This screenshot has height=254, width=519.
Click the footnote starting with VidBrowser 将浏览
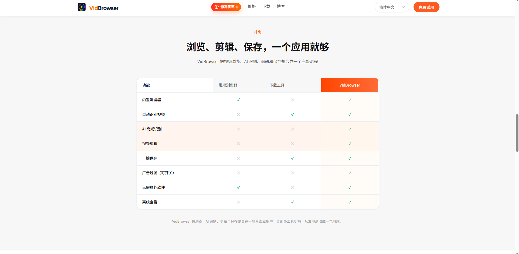[x=257, y=221]
